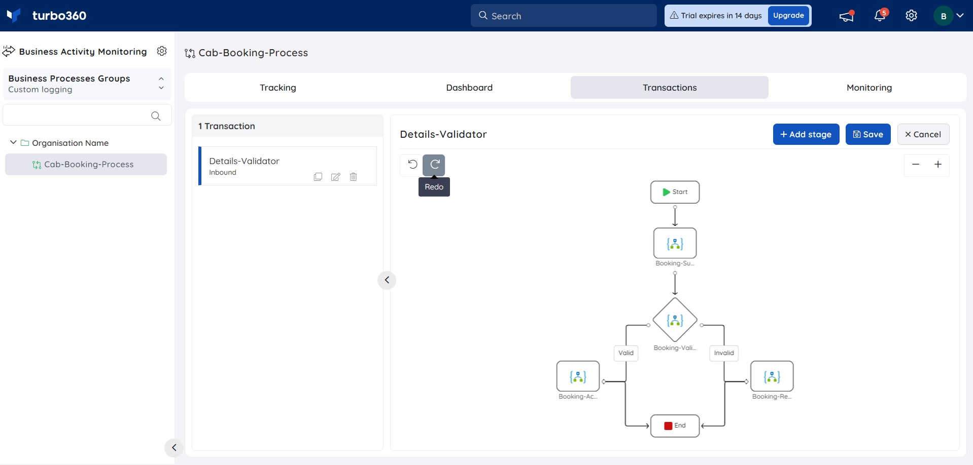The width and height of the screenshot is (973, 465).
Task: Open the Business Processes Groups selector
Action: pyautogui.click(x=87, y=84)
